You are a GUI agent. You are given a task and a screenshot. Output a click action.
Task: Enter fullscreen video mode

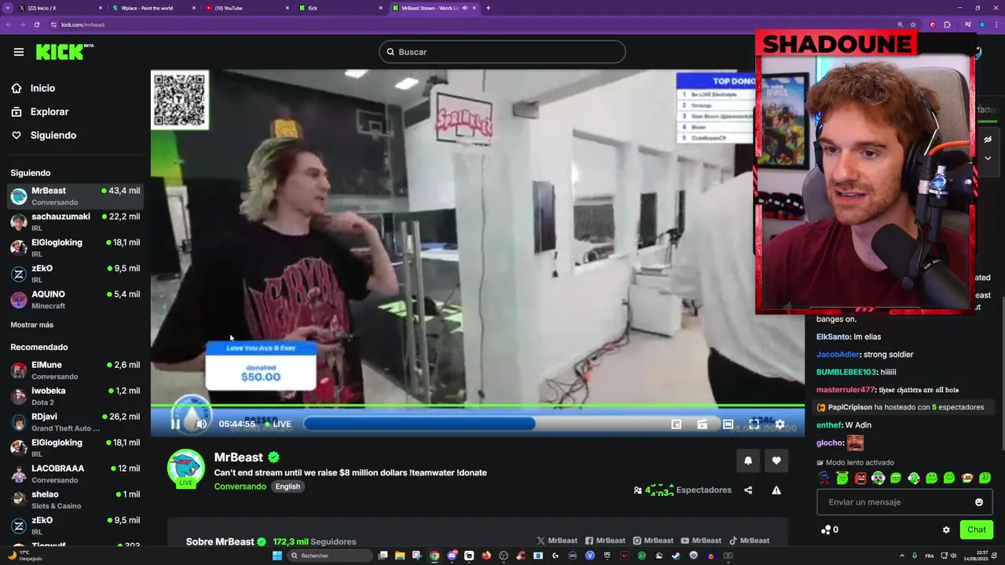754,424
